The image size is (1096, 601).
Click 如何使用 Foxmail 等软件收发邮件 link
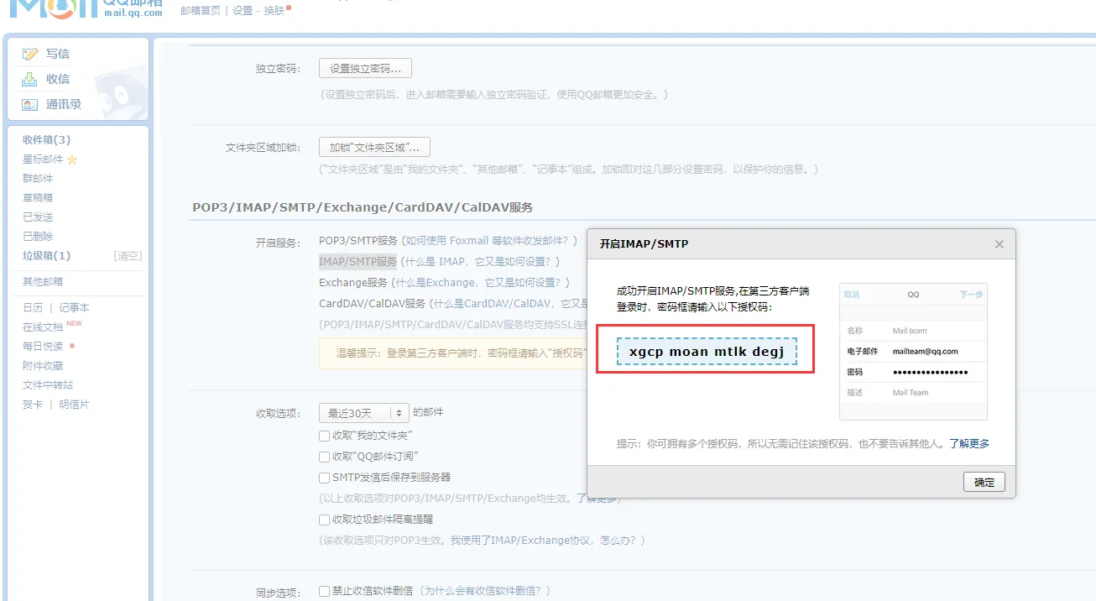coord(486,241)
